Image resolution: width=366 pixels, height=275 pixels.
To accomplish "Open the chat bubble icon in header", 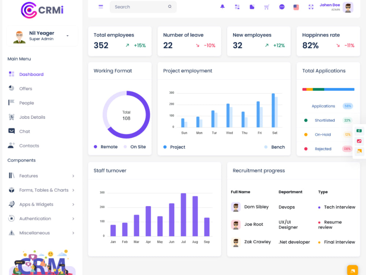I will coord(282,7).
